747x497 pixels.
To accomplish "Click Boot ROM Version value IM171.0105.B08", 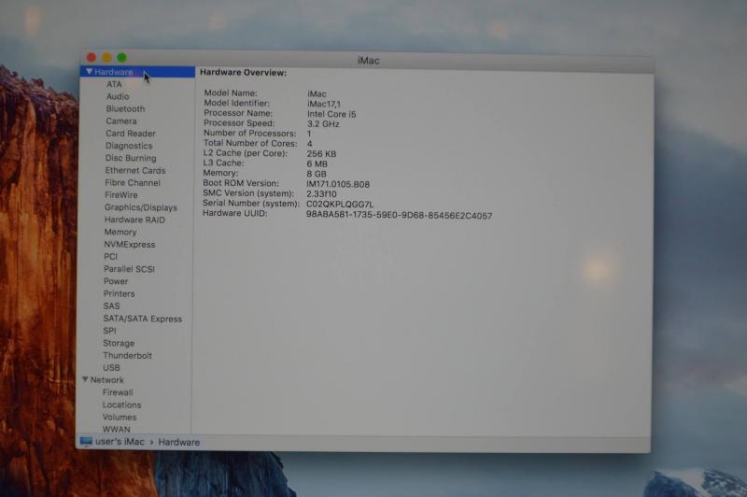I will (338, 184).
